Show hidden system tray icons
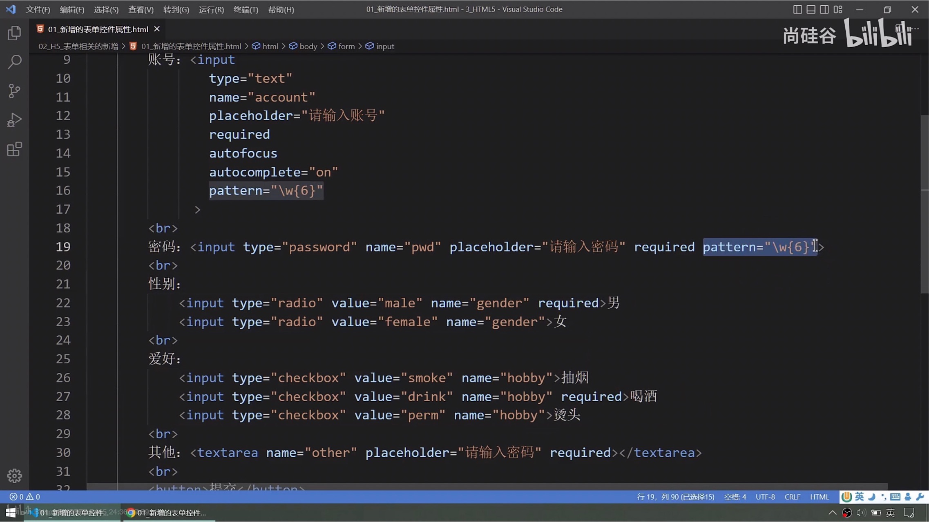Screen dimensions: 929x522 click(x=832, y=513)
